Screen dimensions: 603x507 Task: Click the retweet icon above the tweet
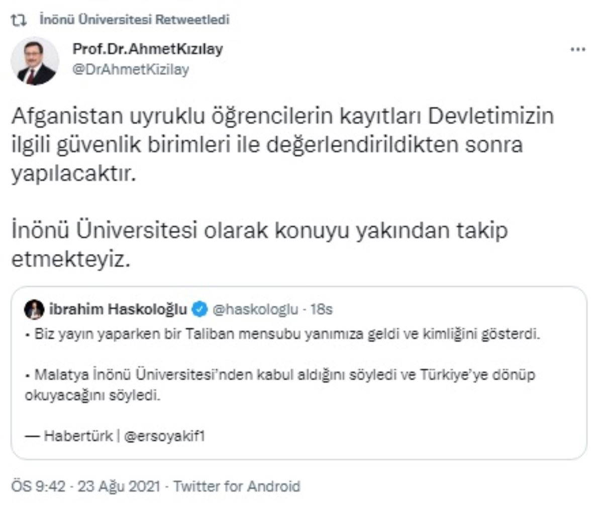pos(19,20)
